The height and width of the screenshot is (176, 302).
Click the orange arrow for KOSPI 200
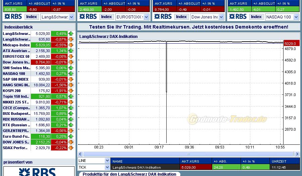[x=71, y=91]
